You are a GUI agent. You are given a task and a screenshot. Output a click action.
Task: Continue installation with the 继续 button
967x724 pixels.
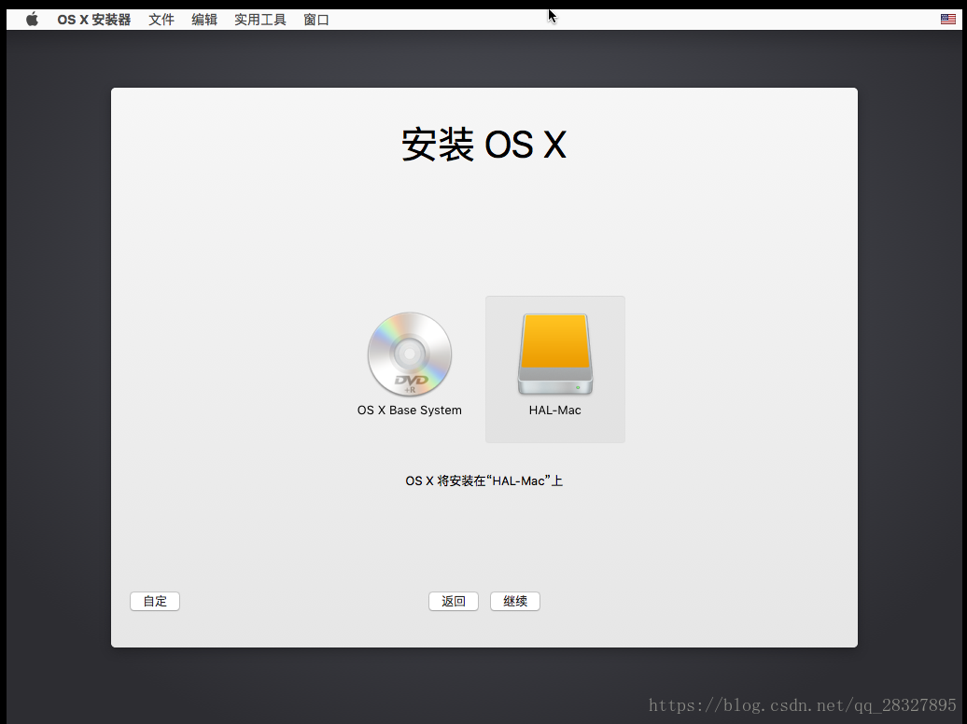click(x=515, y=601)
